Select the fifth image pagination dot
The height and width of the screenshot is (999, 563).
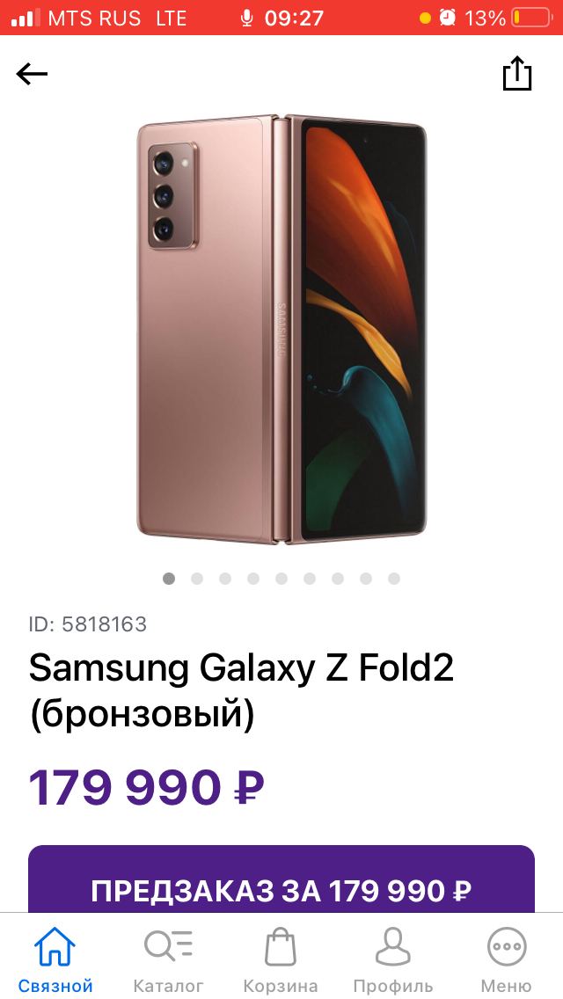point(281,579)
